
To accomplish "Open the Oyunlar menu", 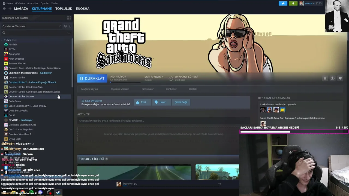I will pos(44,3).
